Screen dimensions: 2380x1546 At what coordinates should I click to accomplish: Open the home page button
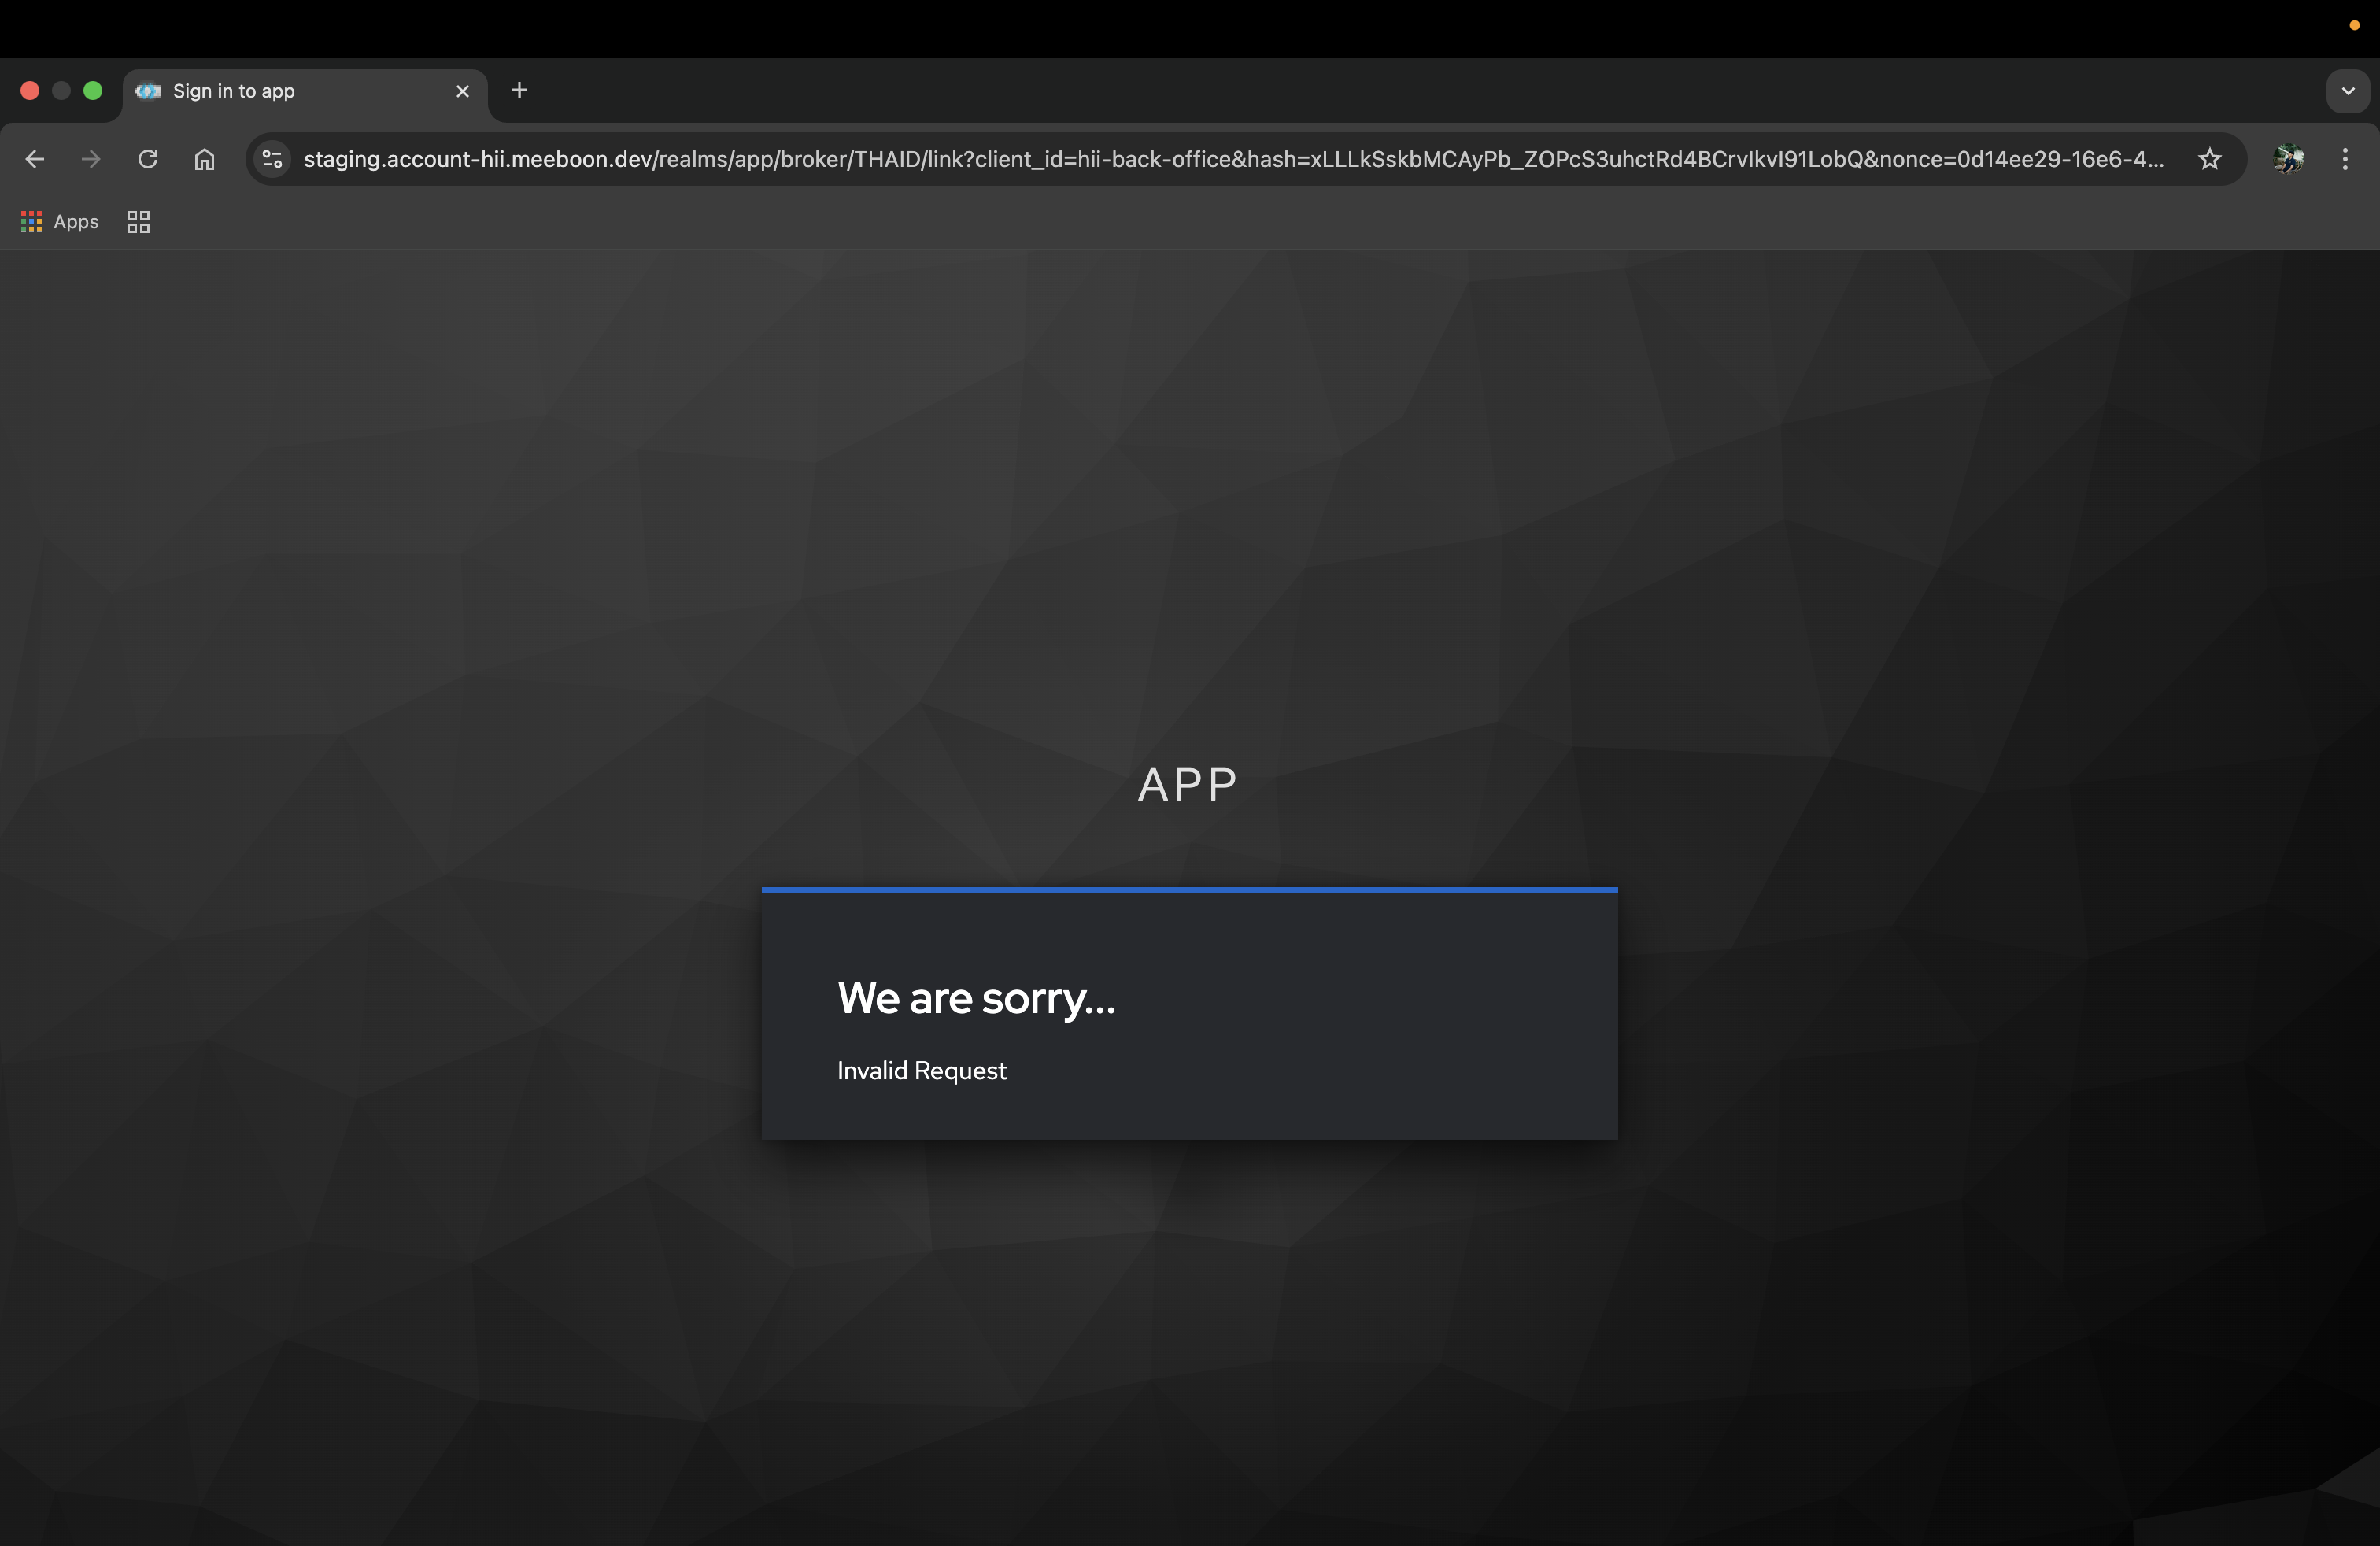(x=204, y=159)
